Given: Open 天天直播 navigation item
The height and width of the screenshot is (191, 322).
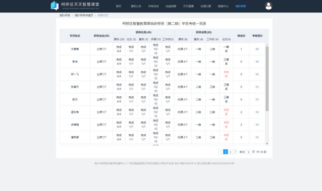Looking at the screenshot, I should [x=188, y=6].
